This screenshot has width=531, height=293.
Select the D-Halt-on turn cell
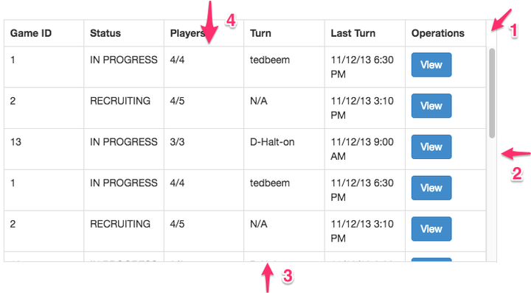coord(284,149)
